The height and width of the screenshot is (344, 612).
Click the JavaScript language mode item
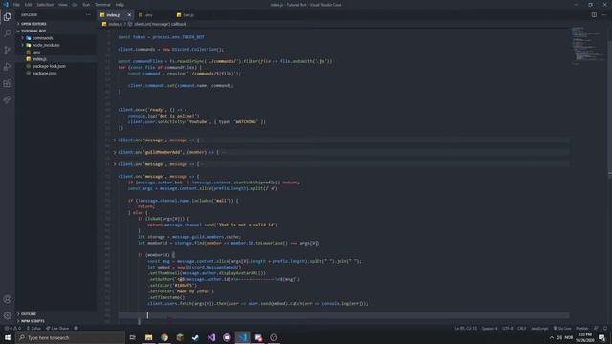pyautogui.click(x=539, y=329)
